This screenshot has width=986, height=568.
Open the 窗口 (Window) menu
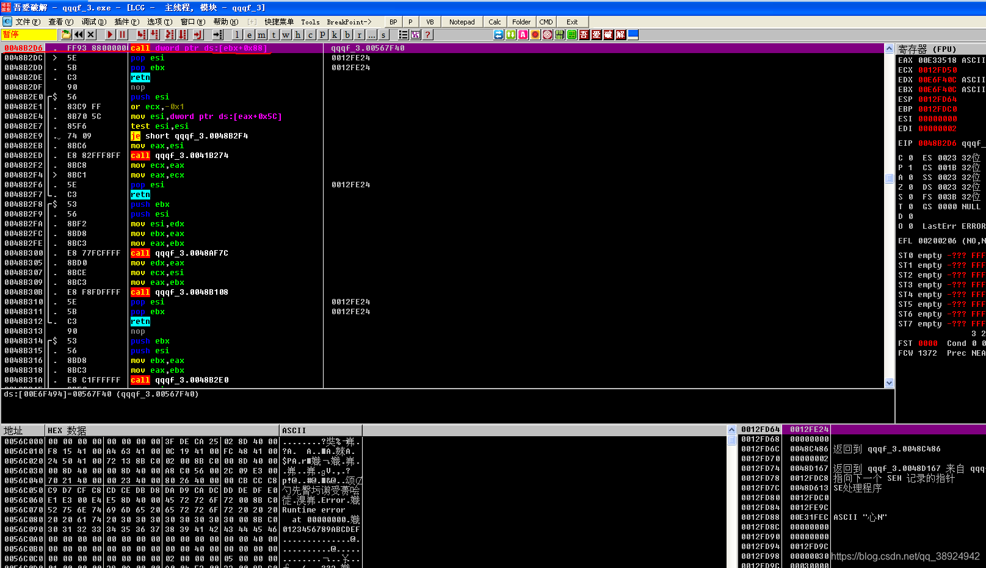(x=193, y=22)
